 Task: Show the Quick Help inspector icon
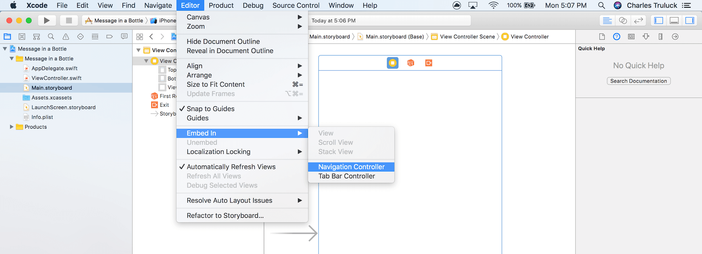616,37
